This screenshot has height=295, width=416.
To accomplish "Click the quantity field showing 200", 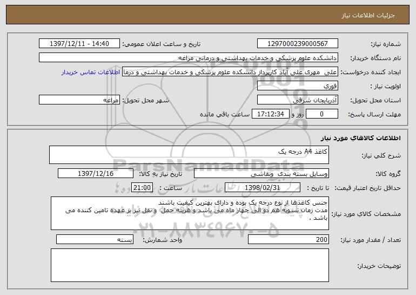I will click(x=288, y=239).
